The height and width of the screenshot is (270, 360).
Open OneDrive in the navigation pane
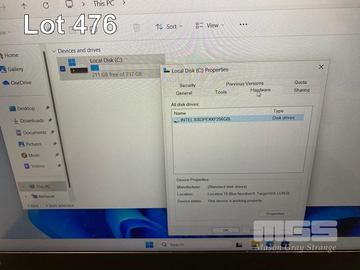click(21, 83)
